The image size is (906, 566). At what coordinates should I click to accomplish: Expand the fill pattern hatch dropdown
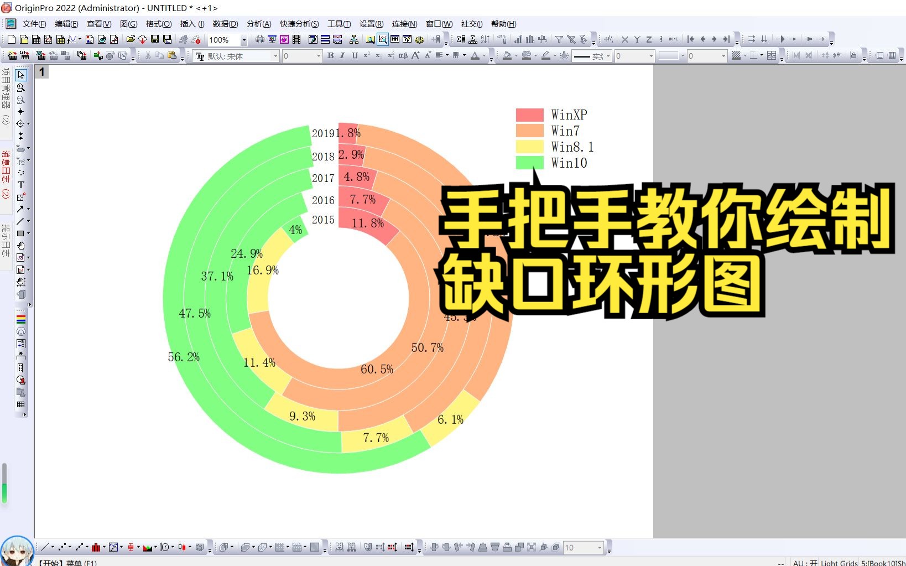coord(745,55)
